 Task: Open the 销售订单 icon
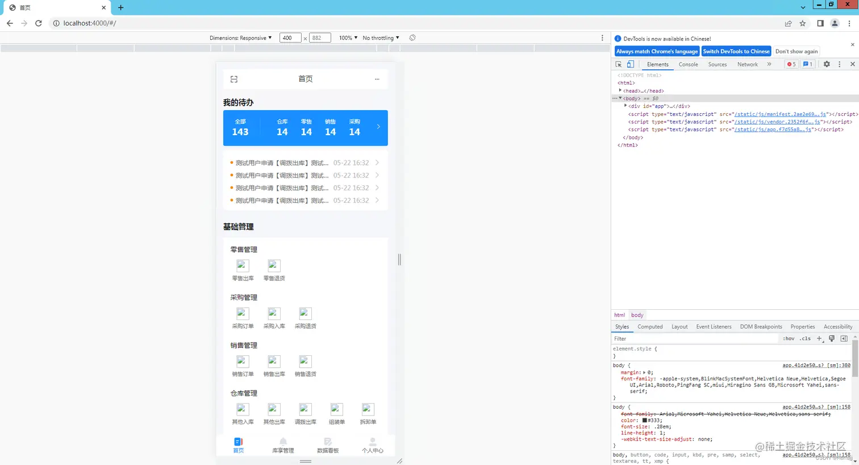(x=243, y=361)
